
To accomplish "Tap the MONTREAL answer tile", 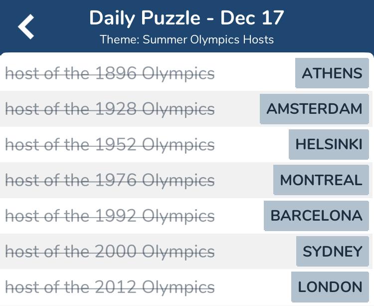I will [x=321, y=180].
